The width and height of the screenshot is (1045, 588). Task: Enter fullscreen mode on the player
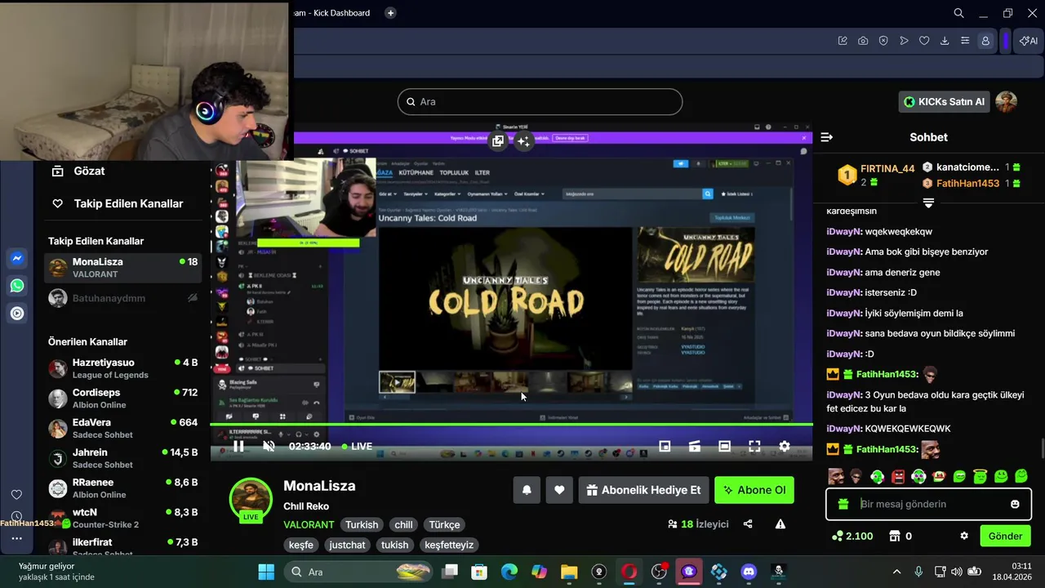(x=754, y=446)
